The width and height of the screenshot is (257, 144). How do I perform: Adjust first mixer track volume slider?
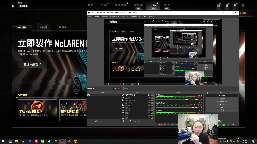pos(175,100)
